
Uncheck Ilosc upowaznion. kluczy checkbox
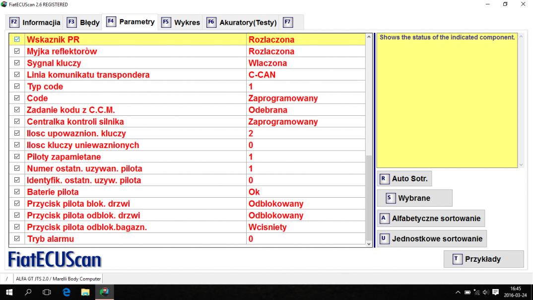(x=17, y=133)
